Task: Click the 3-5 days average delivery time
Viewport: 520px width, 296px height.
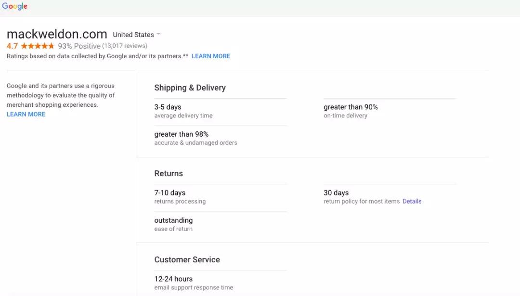Action: click(x=168, y=107)
